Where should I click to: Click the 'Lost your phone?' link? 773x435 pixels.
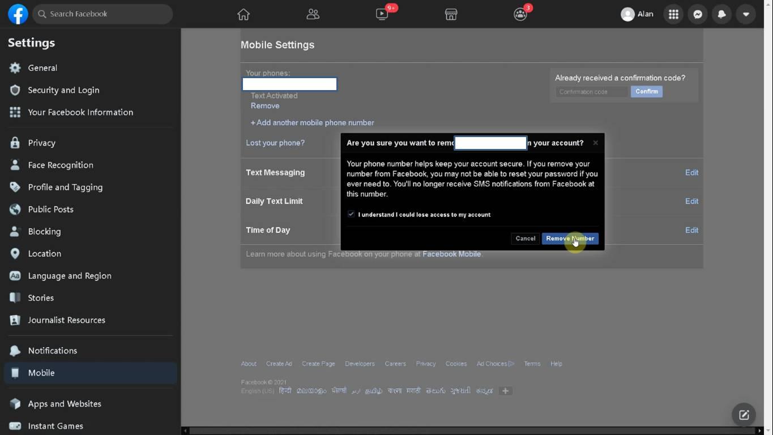pyautogui.click(x=275, y=143)
